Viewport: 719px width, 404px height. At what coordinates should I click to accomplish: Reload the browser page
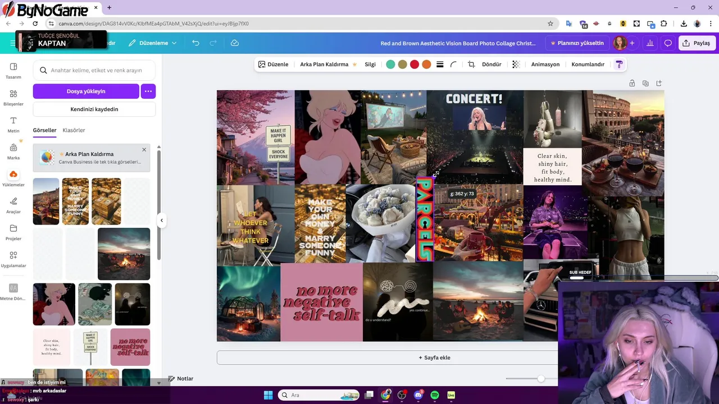coord(35,24)
